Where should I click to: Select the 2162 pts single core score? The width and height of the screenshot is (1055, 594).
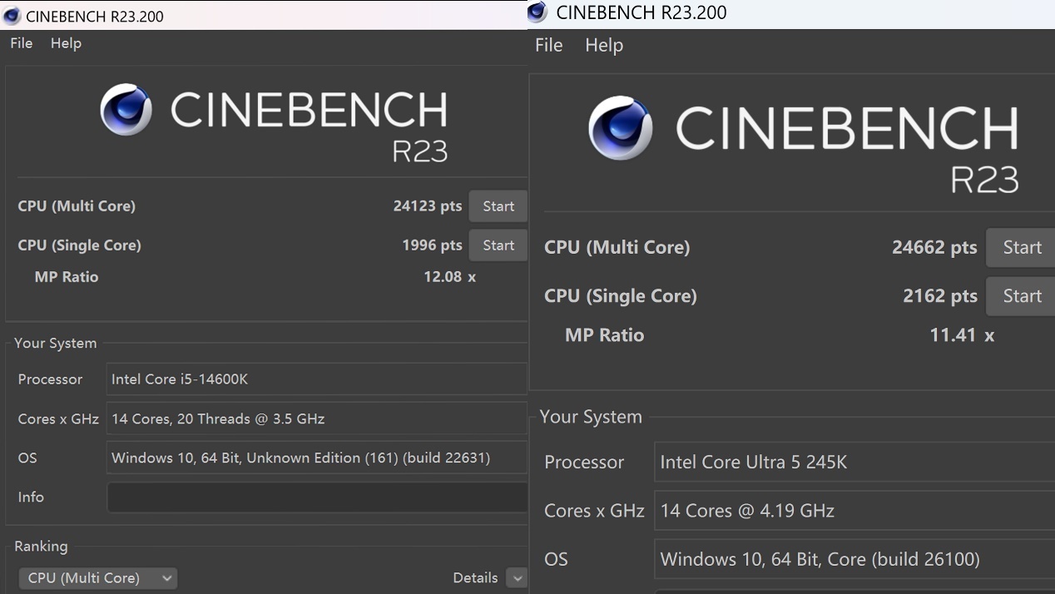pyautogui.click(x=940, y=296)
